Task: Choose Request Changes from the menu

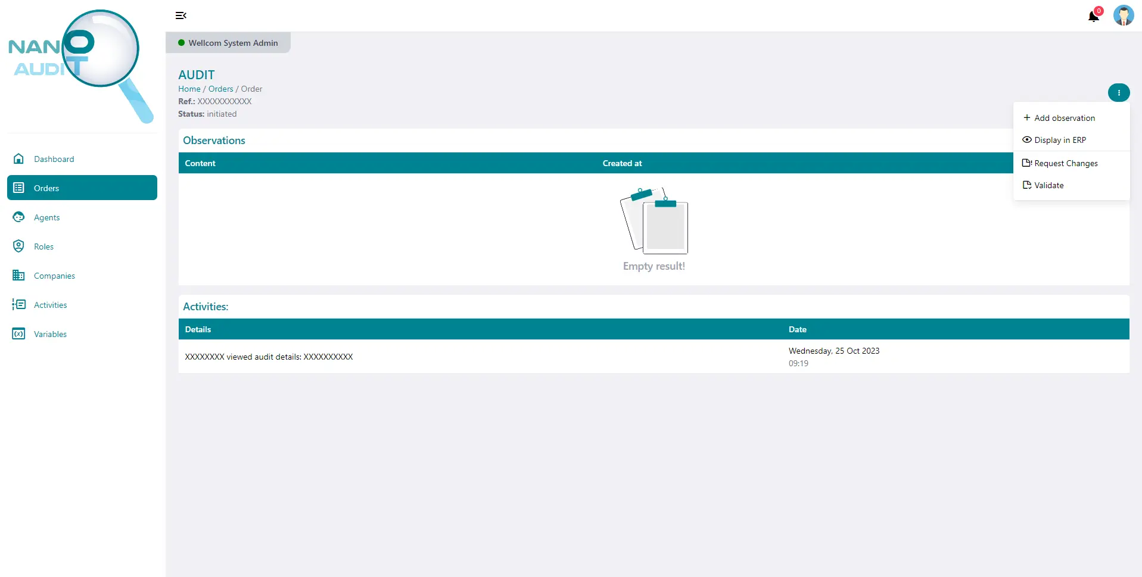Action: (1066, 163)
